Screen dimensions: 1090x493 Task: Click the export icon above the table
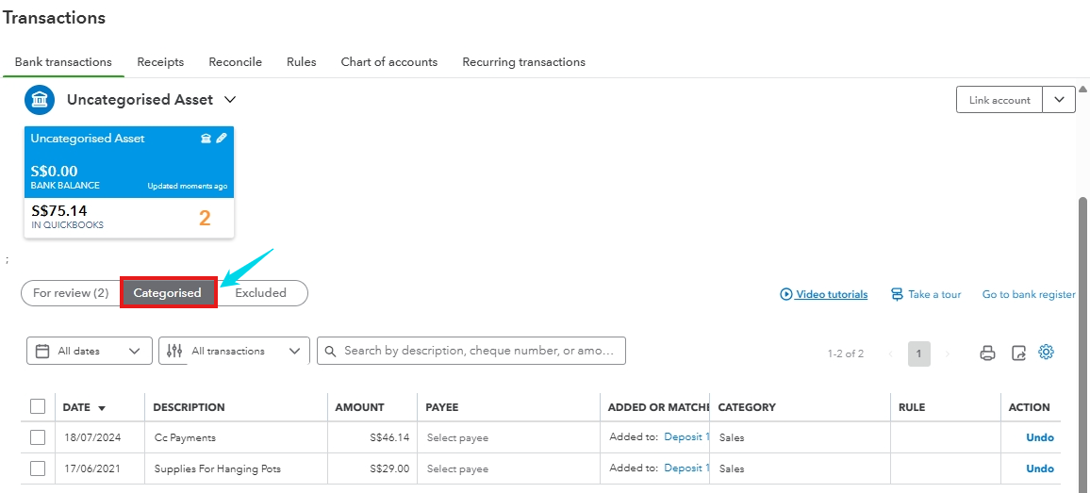pyautogui.click(x=1018, y=353)
